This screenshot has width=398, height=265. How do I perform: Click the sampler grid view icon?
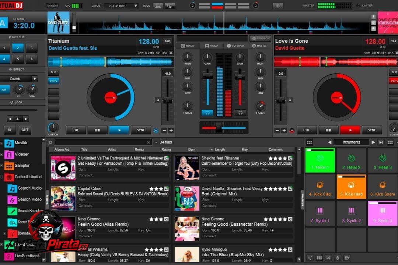(x=309, y=142)
